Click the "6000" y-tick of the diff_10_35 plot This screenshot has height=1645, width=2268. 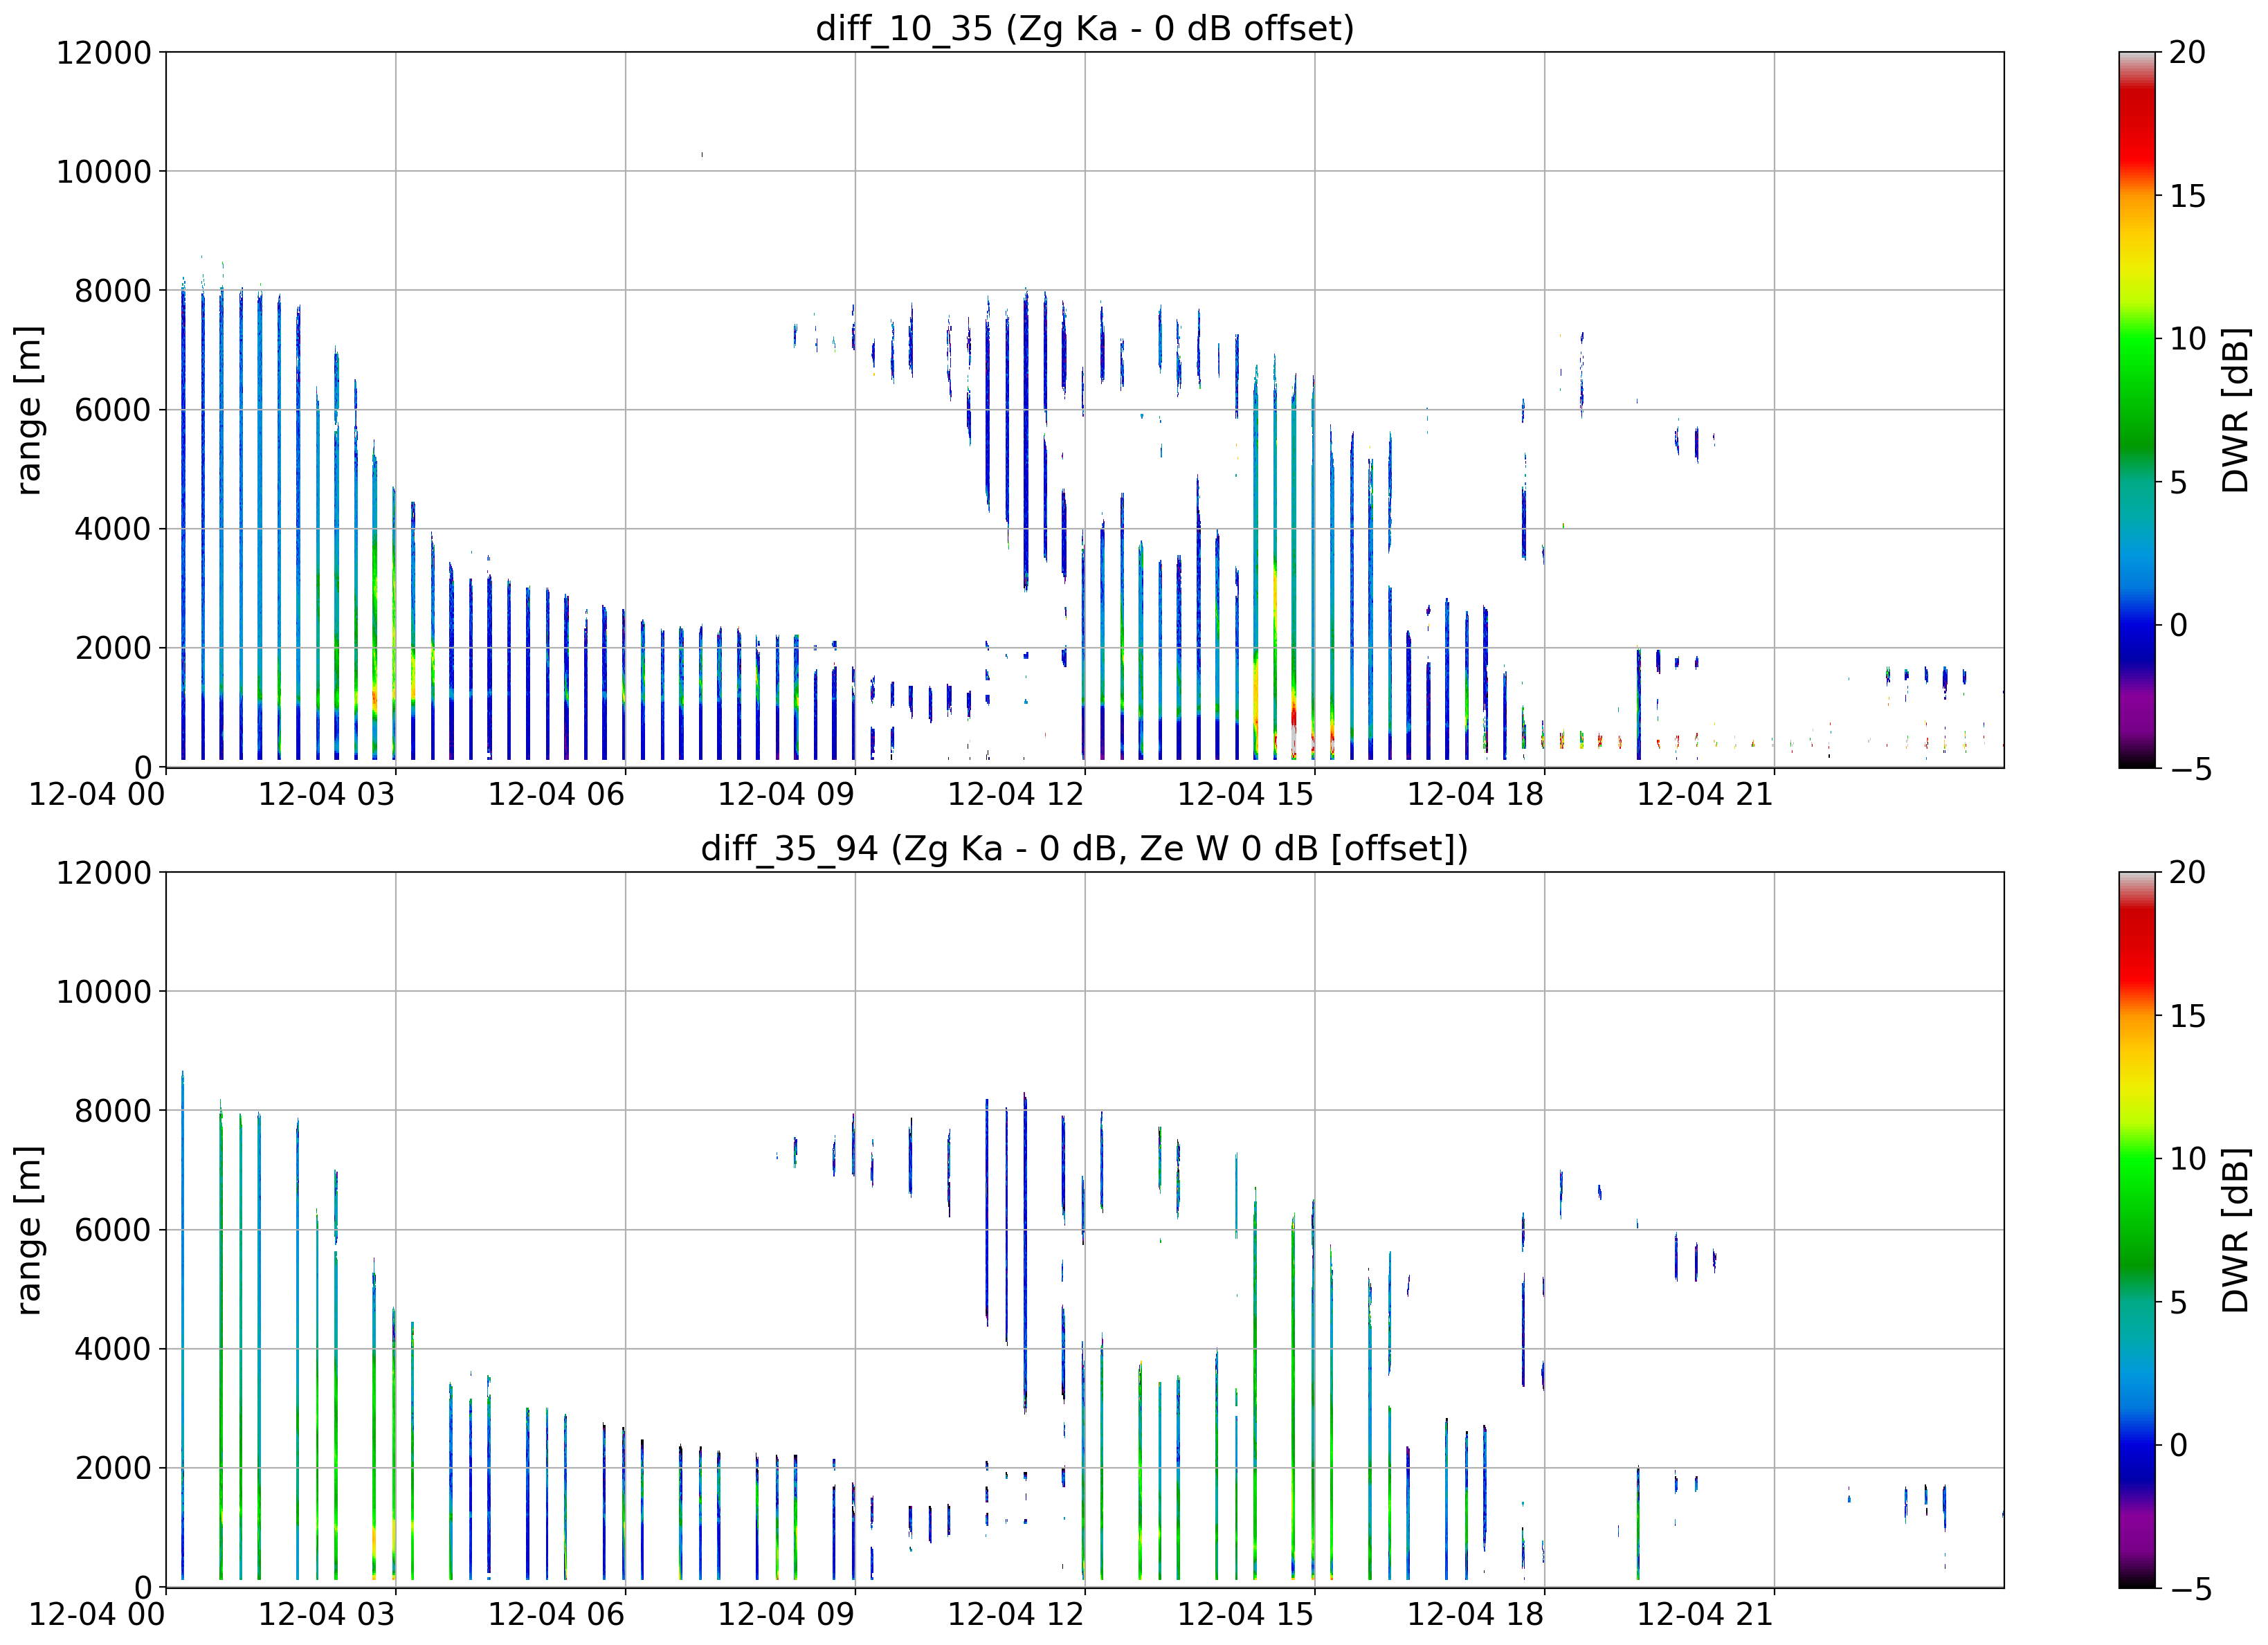113,410
